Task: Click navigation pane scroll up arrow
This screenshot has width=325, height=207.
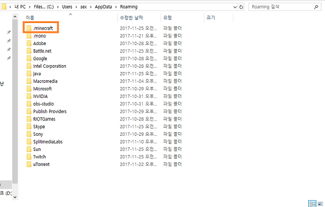Action: click(x=15, y=17)
